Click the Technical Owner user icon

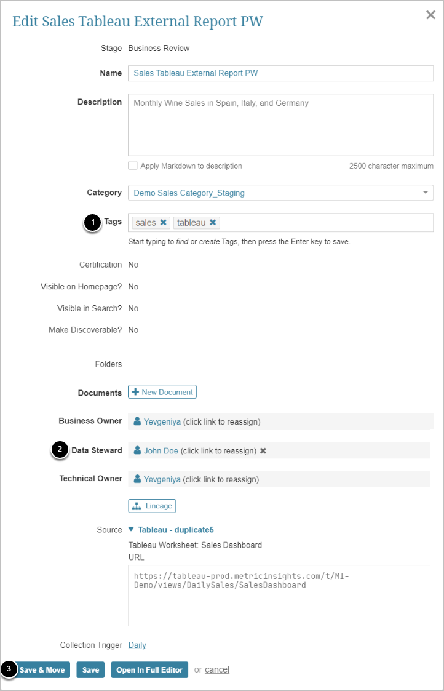pos(138,479)
